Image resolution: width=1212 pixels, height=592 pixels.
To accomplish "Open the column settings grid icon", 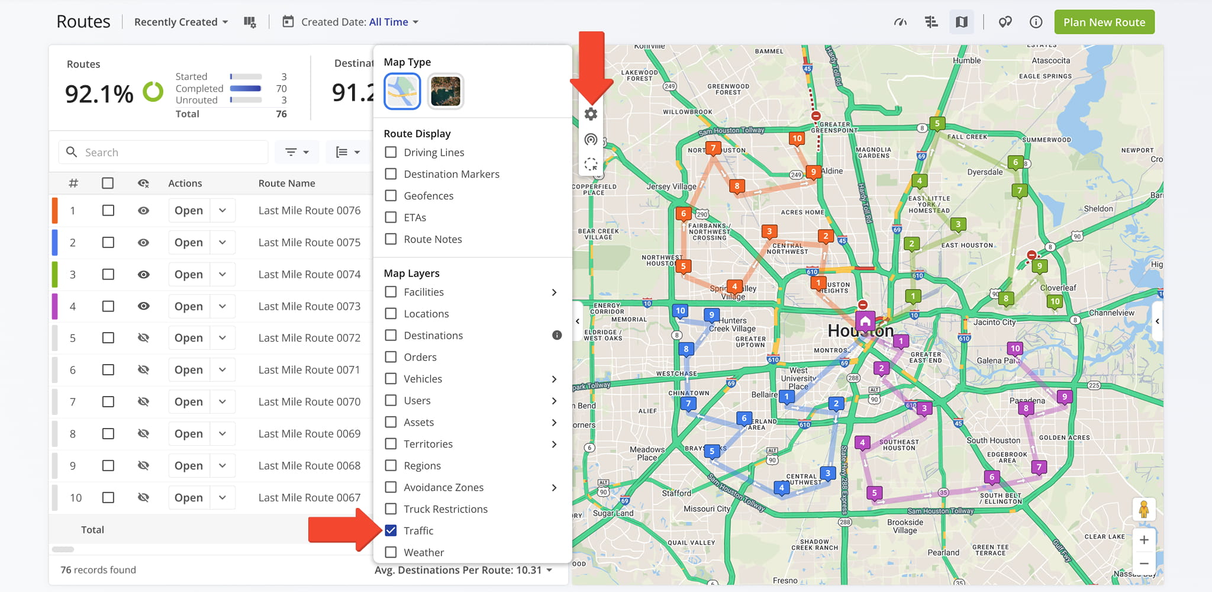I will point(250,22).
